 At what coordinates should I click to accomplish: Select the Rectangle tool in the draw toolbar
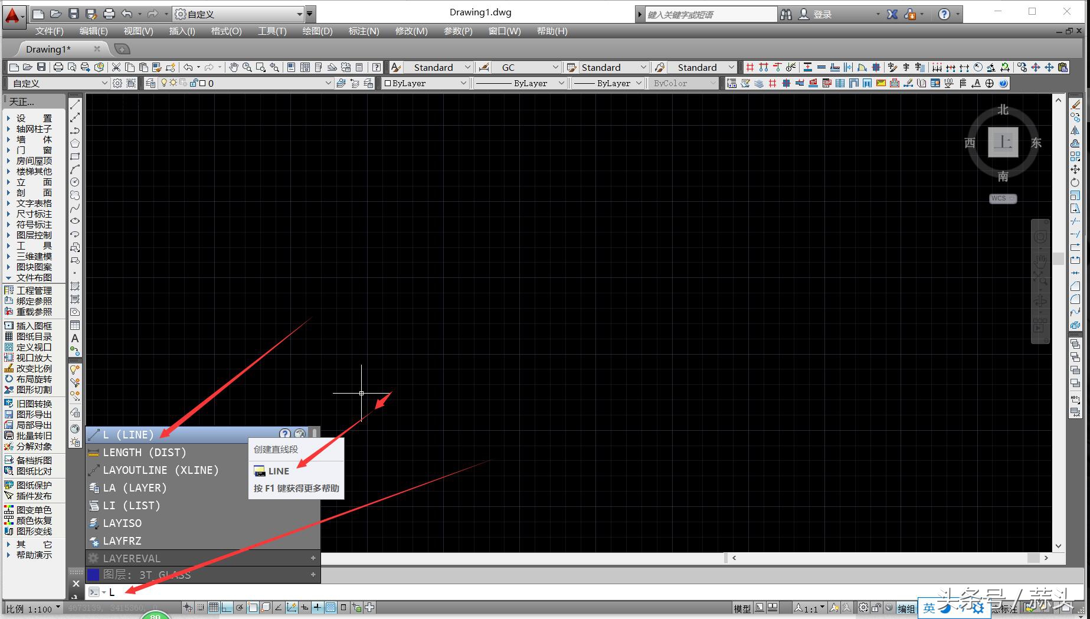pos(75,156)
